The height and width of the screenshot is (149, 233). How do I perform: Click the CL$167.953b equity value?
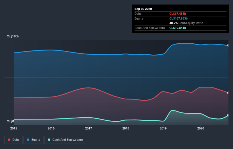point(179,18)
